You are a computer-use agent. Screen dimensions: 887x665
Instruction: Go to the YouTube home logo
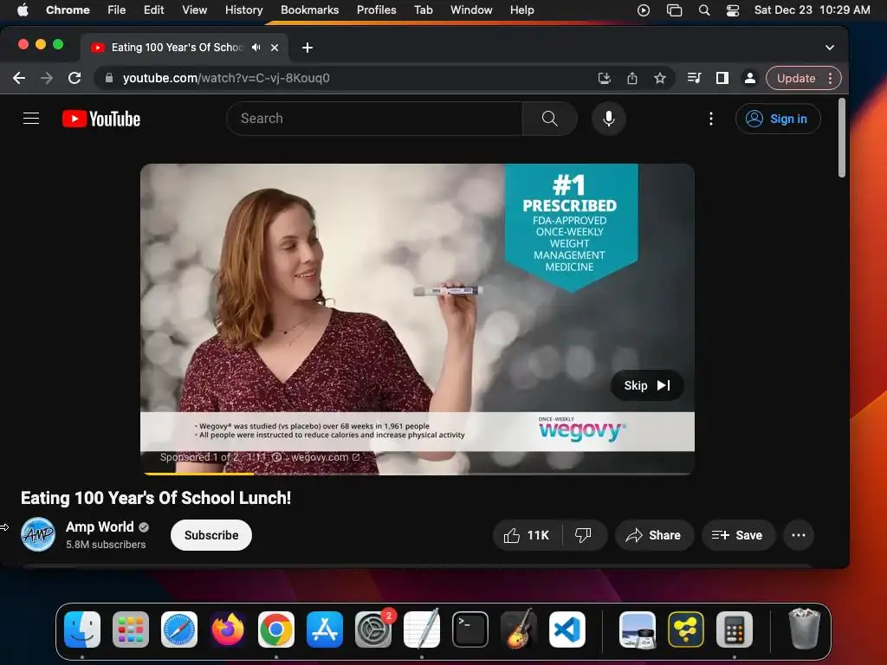(x=101, y=119)
